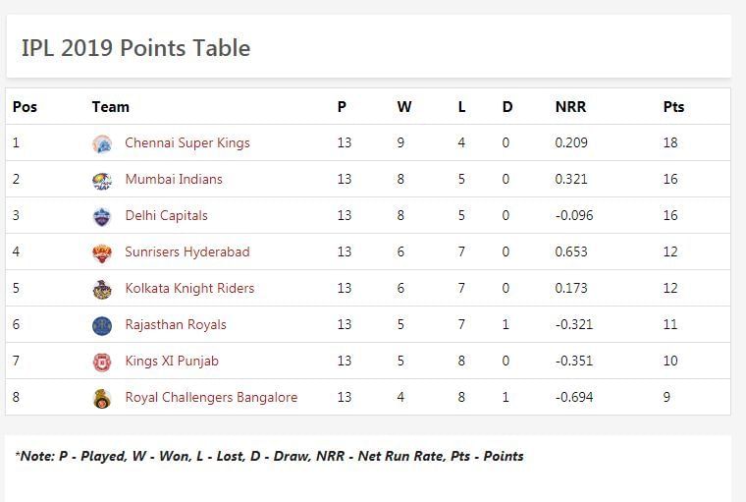Click the Kings XI Punjab logo

[x=102, y=362]
